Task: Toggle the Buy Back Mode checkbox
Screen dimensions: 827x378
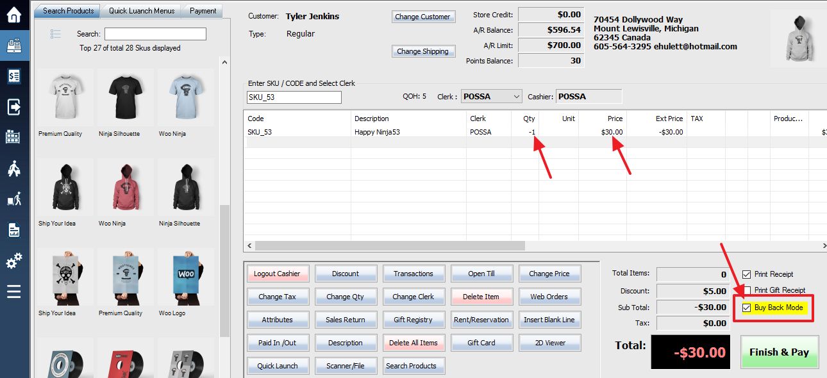Action: (746, 308)
